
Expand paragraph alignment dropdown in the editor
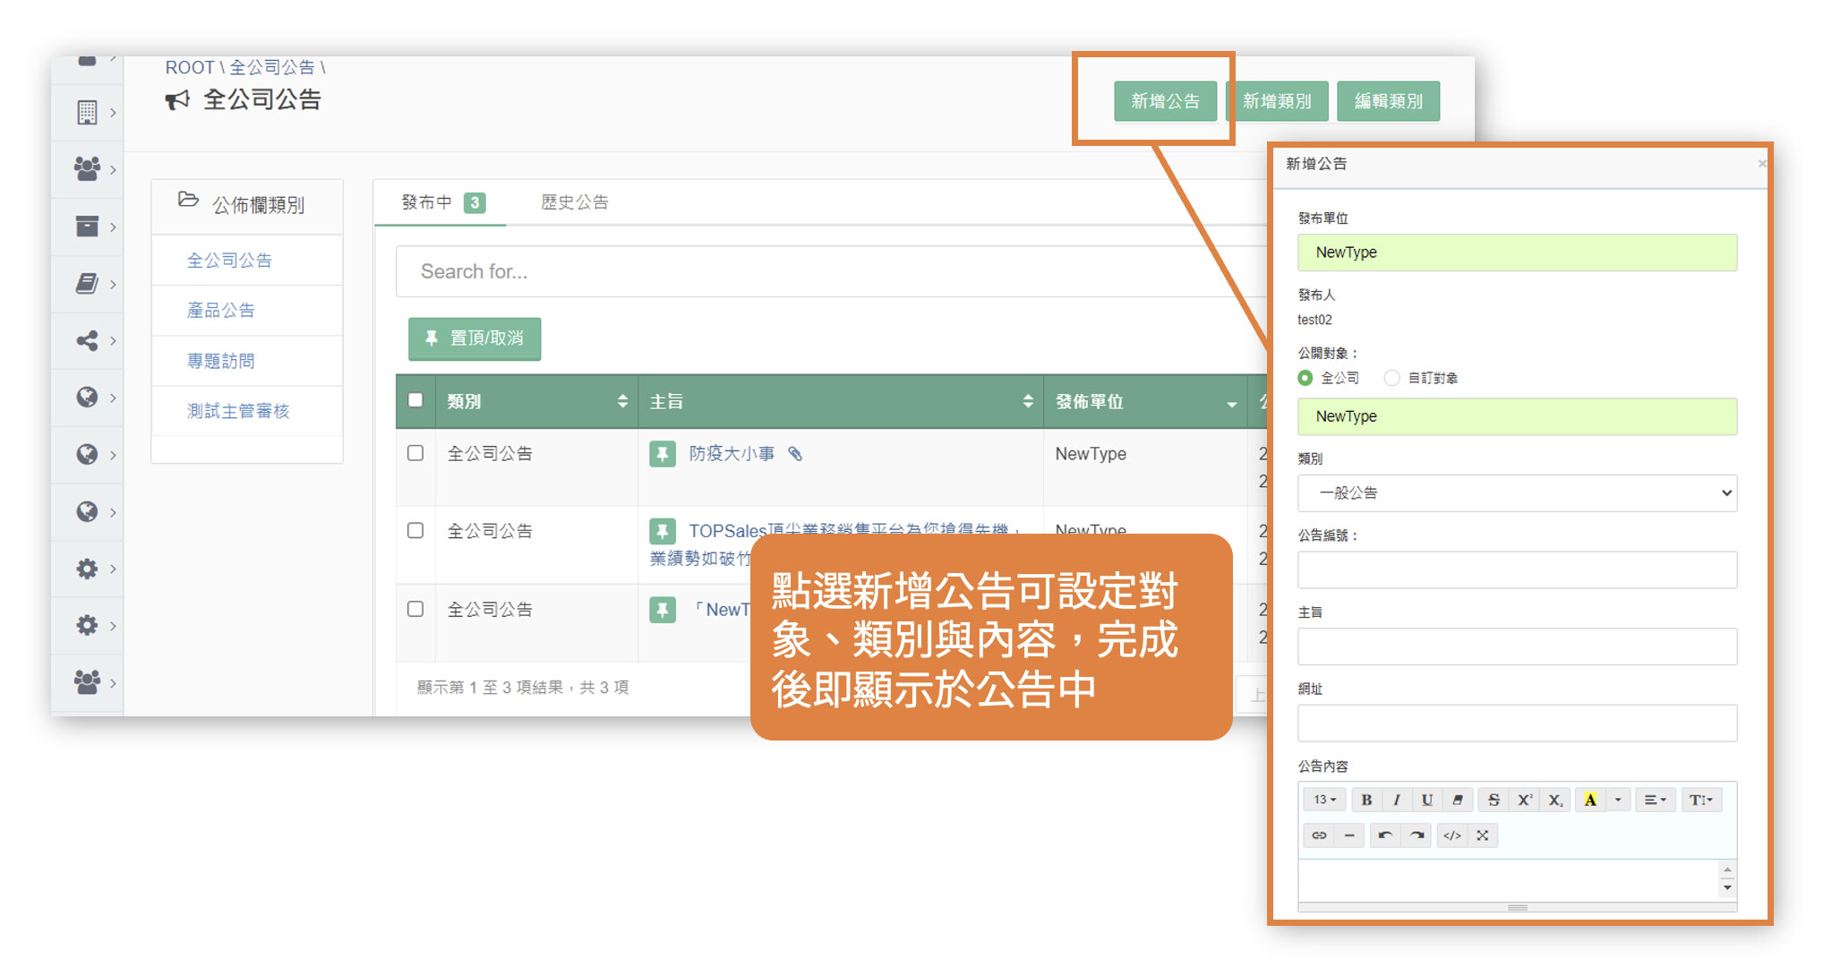click(1655, 800)
